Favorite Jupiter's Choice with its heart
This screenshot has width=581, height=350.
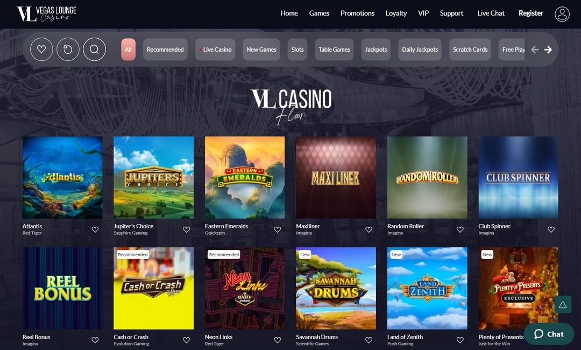(x=186, y=229)
